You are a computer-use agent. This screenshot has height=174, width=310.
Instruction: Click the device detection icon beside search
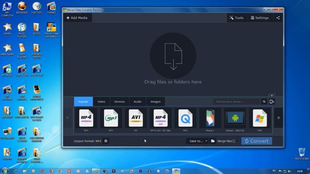[272, 101]
